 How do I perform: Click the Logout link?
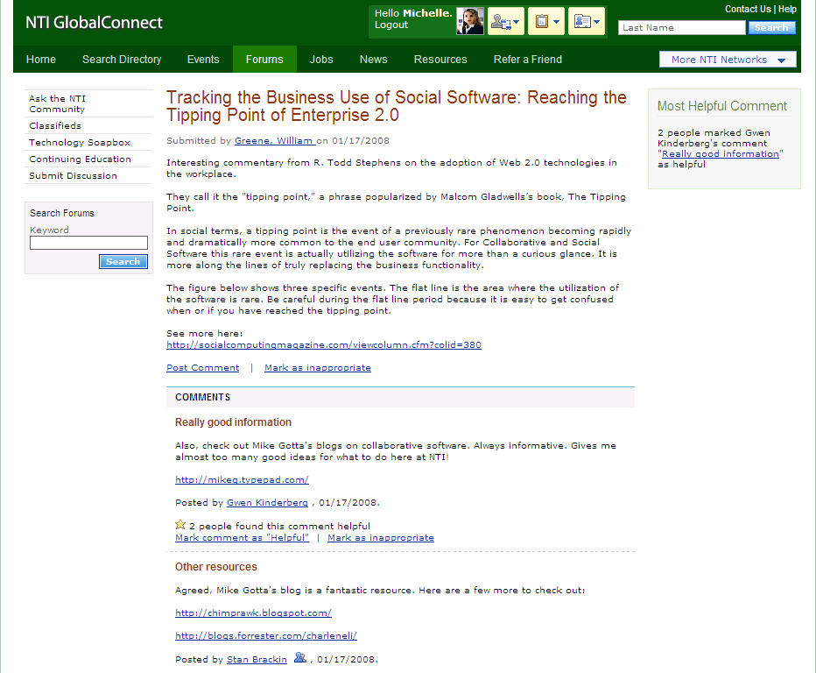point(391,25)
